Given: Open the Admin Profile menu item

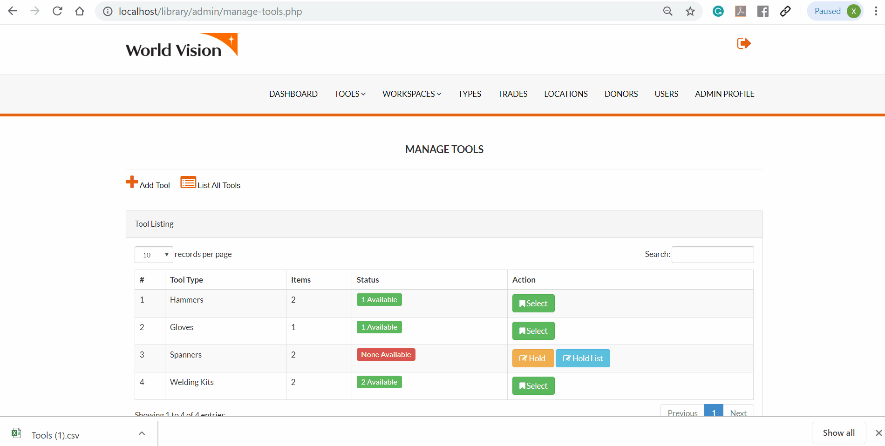Looking at the screenshot, I should click(x=725, y=94).
